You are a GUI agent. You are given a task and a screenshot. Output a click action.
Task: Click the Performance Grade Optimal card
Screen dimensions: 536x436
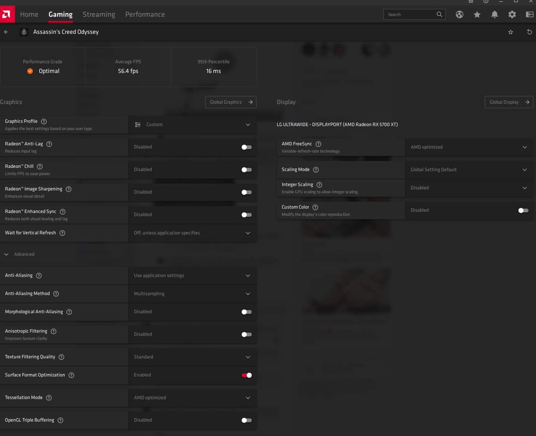click(42, 67)
